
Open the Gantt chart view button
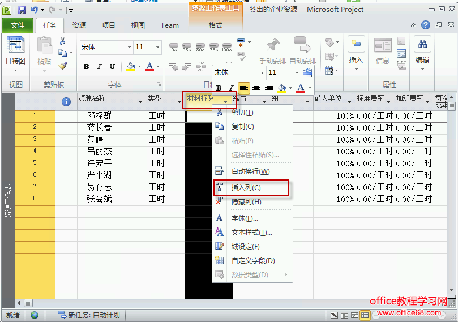point(15,54)
